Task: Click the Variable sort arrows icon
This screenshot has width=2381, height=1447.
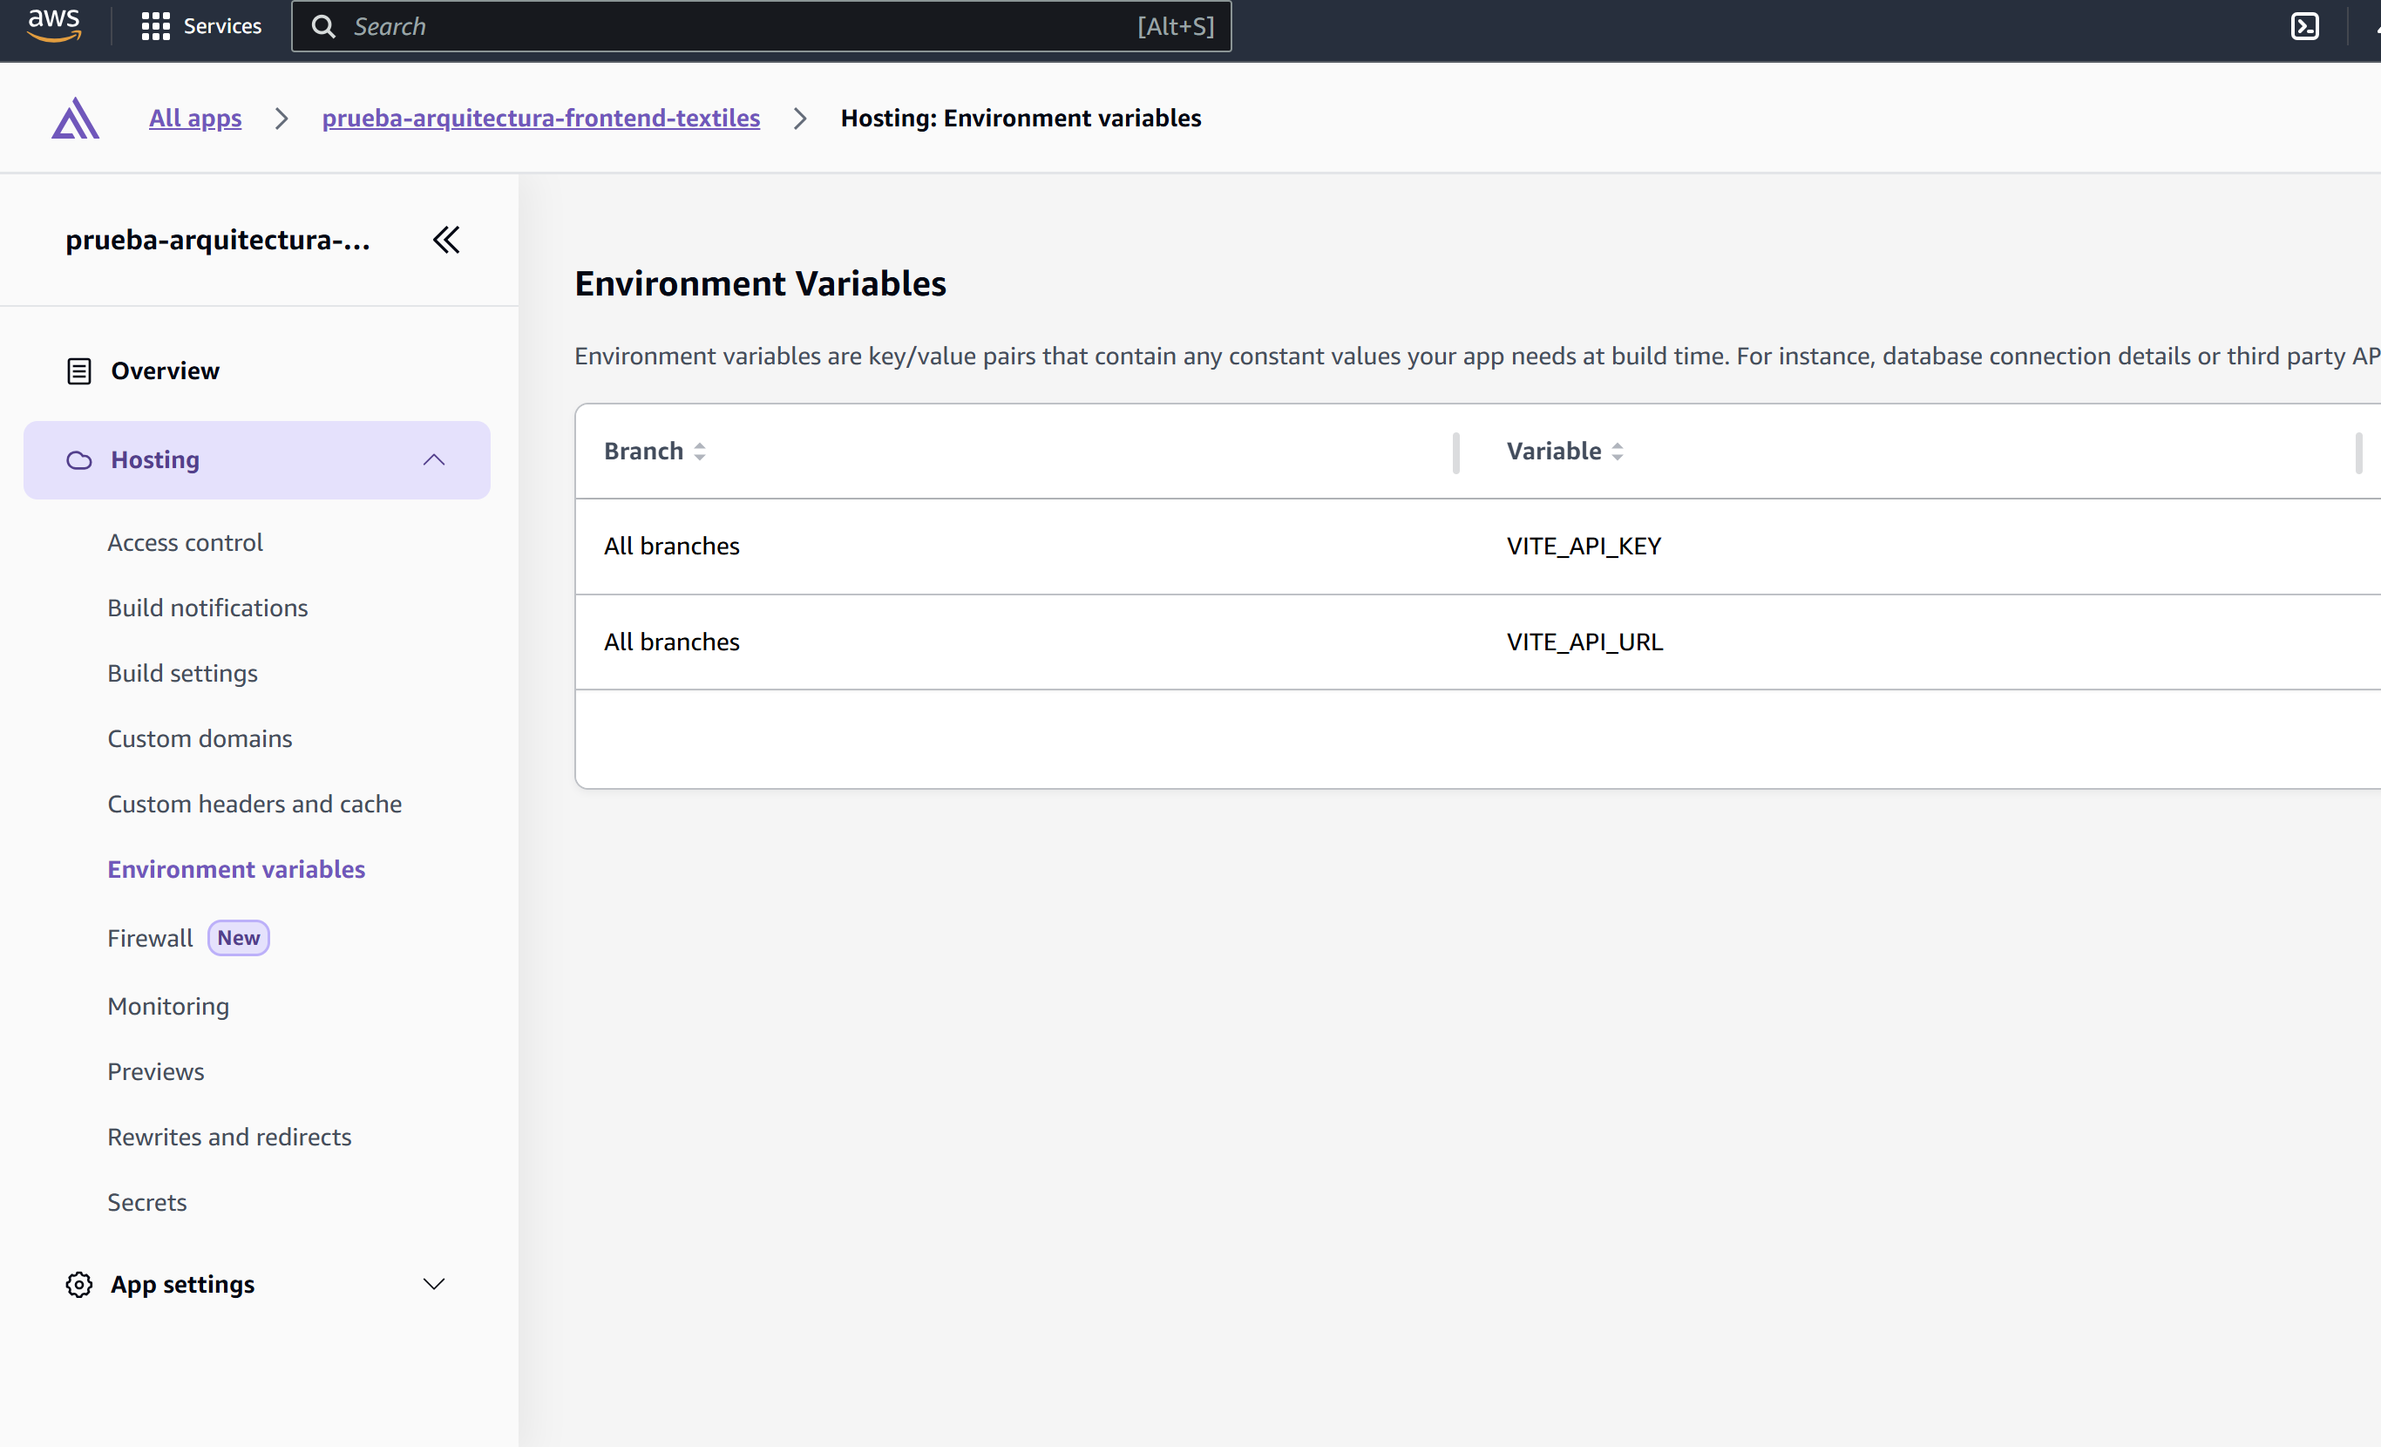Action: 1617,452
